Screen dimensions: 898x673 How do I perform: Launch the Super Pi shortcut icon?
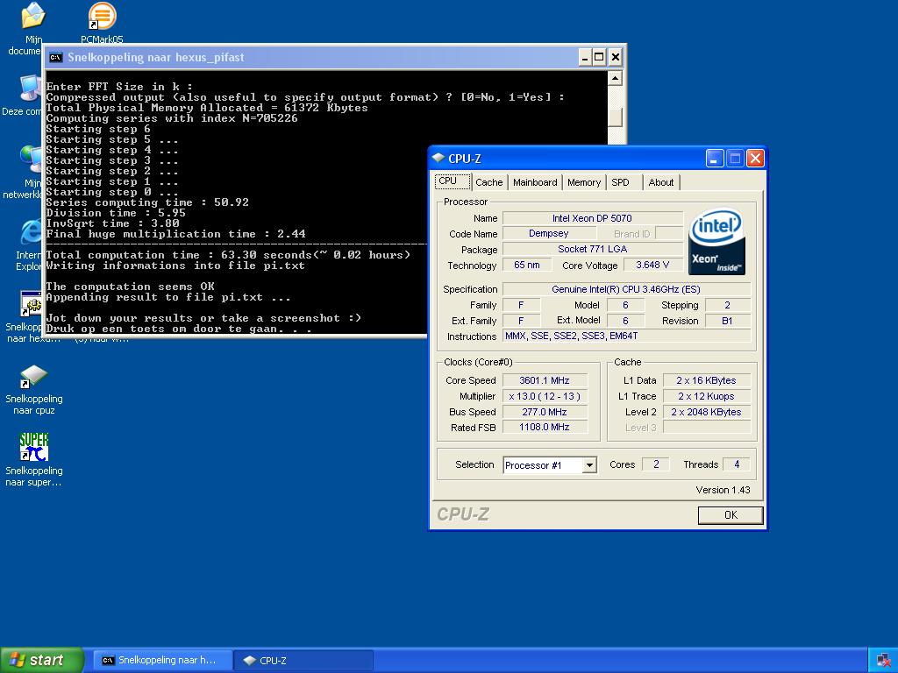tap(34, 446)
